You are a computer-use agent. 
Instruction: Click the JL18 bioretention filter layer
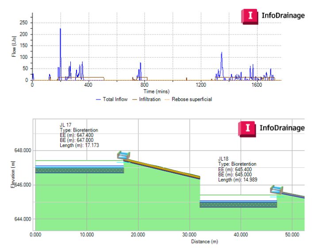238,204
